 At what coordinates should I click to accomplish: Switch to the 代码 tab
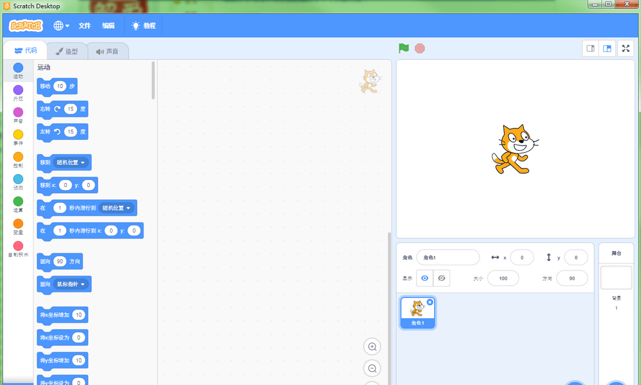(x=25, y=50)
